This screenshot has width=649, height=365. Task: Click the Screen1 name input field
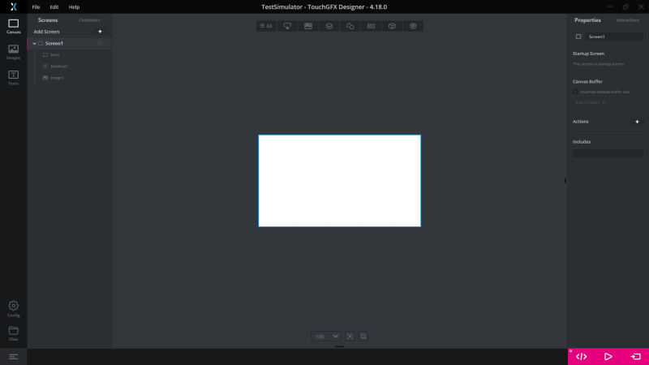coord(614,36)
